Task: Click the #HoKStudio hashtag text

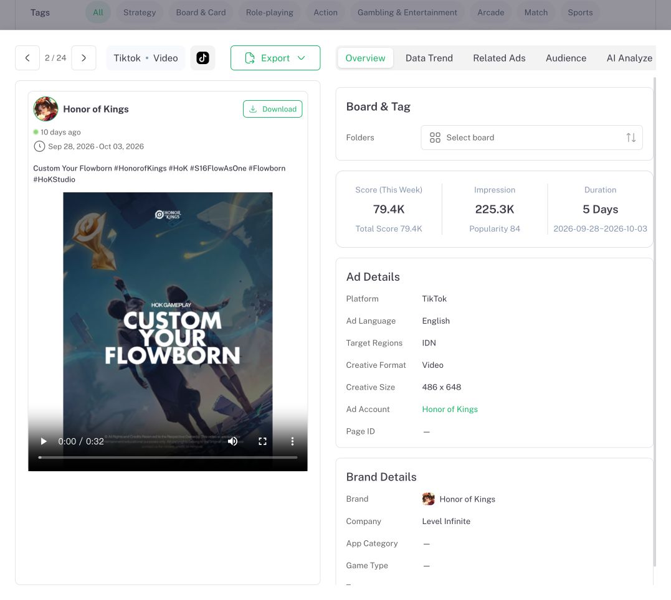Action: tap(54, 180)
